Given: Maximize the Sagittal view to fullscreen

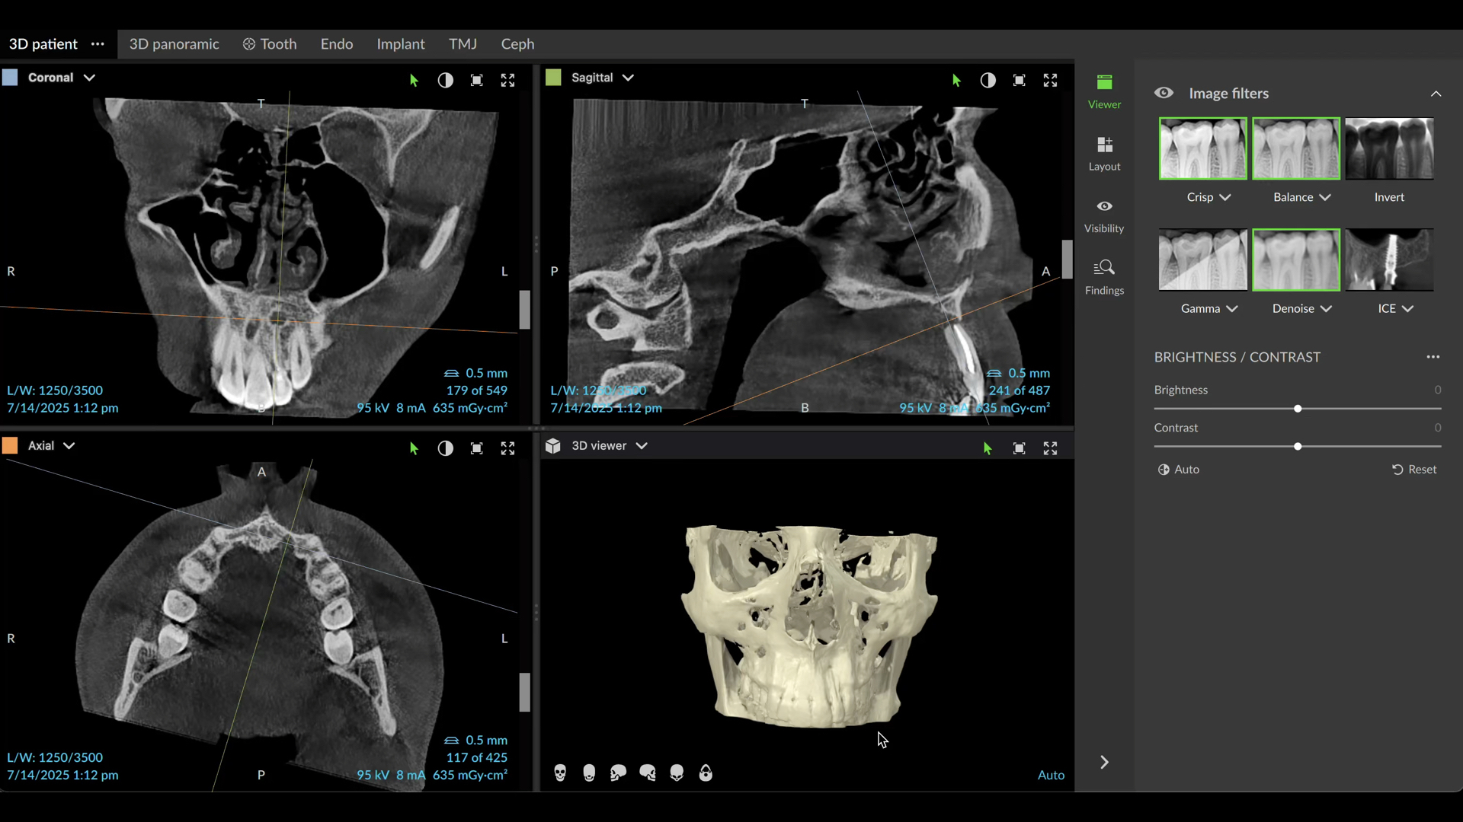Looking at the screenshot, I should pyautogui.click(x=1050, y=81).
